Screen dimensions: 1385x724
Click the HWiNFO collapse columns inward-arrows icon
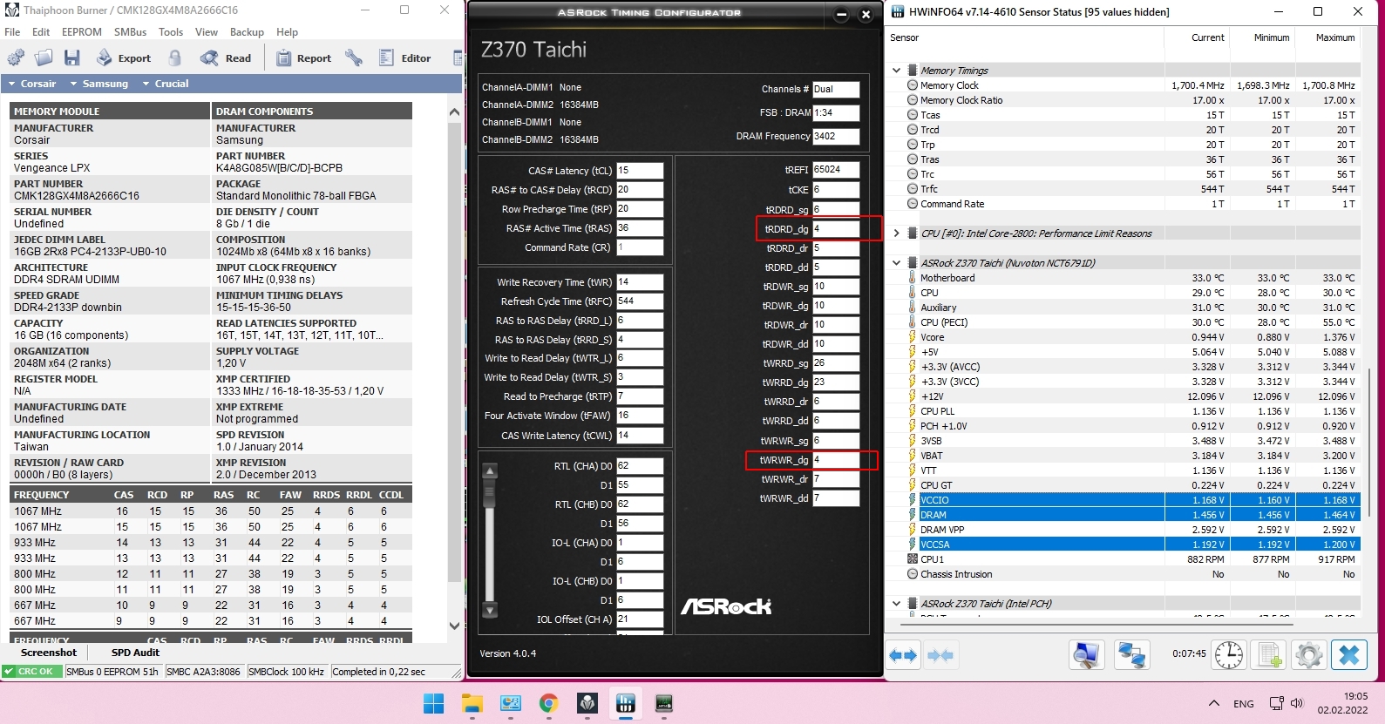(x=940, y=655)
